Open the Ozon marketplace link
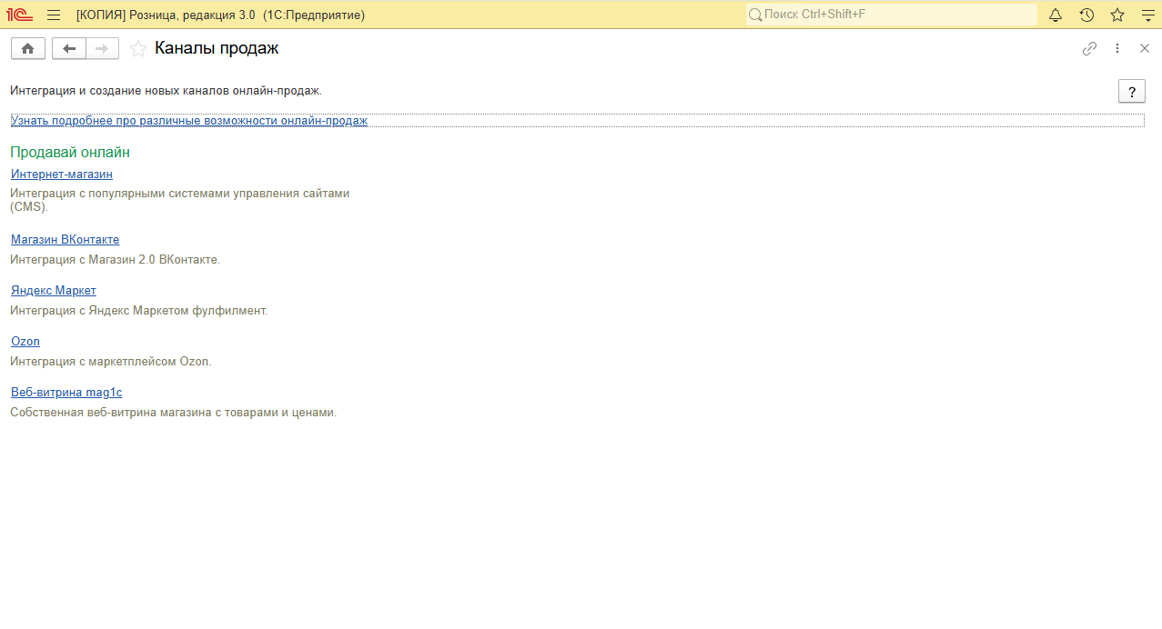The image size is (1162, 629). (x=25, y=341)
